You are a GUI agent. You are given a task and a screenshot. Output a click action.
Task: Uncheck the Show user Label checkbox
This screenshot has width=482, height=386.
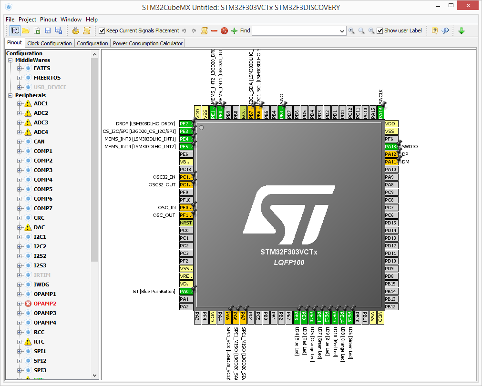pos(379,30)
